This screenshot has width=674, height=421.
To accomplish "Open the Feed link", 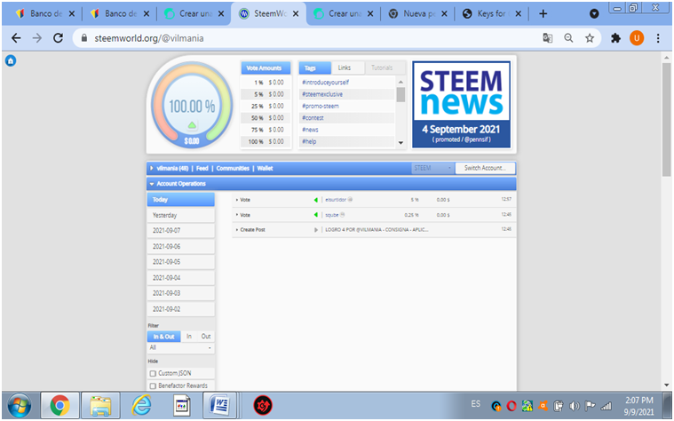I will (202, 169).
